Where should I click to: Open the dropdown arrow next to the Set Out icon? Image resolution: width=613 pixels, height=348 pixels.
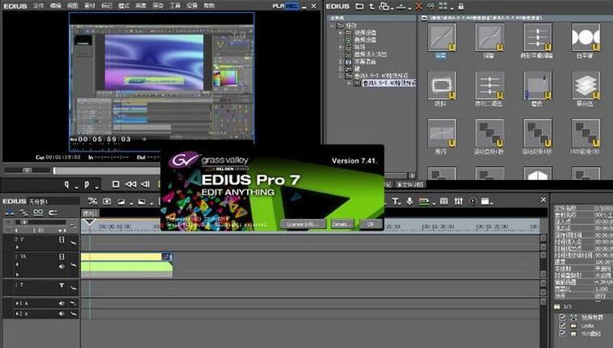pyautogui.click(x=96, y=188)
